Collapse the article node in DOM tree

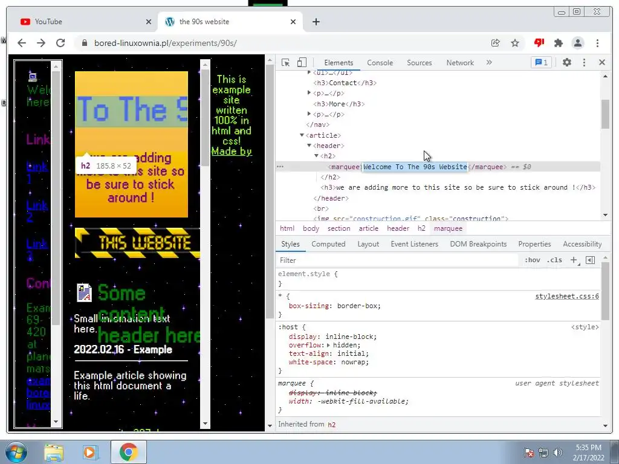coord(302,135)
